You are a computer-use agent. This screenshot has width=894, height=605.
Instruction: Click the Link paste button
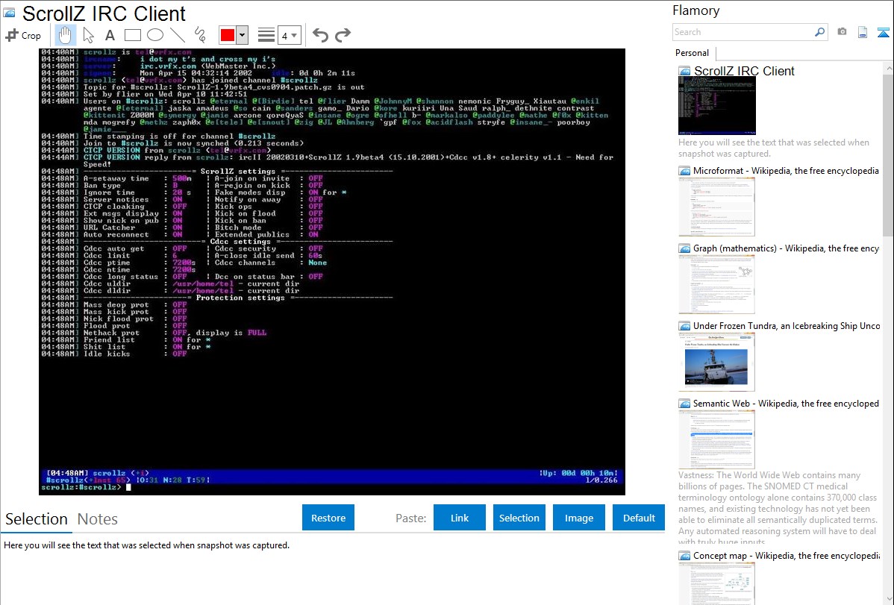pyautogui.click(x=460, y=518)
